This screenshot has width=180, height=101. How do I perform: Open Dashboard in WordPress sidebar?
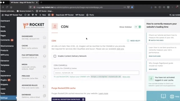(5, 21)
